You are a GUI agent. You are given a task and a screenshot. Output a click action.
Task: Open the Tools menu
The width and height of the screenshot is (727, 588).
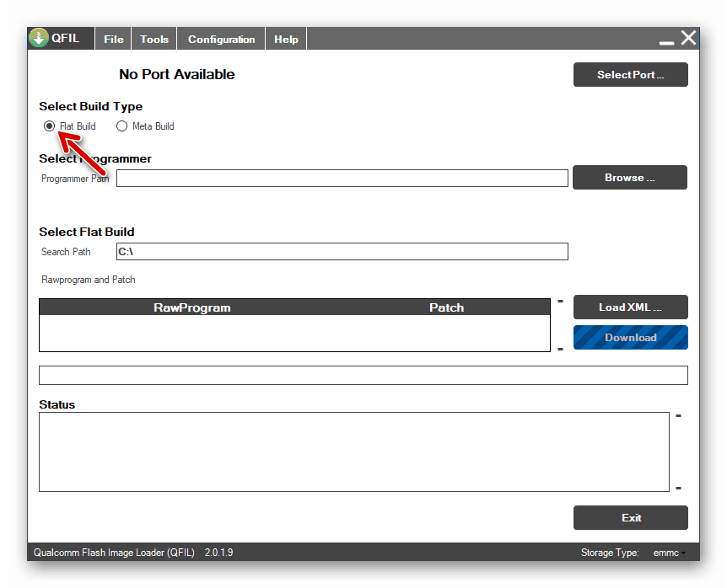154,39
